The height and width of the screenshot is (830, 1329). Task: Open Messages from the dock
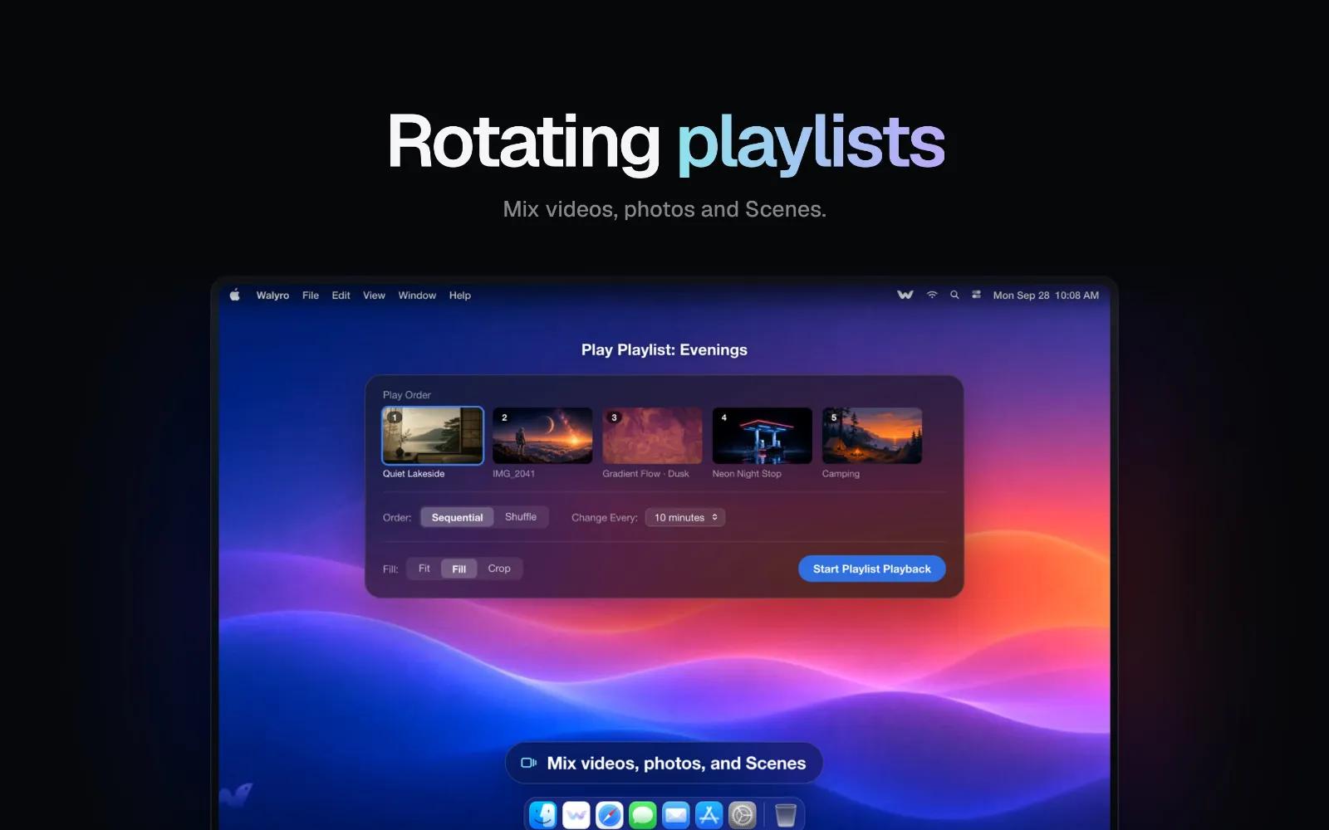[x=643, y=815]
